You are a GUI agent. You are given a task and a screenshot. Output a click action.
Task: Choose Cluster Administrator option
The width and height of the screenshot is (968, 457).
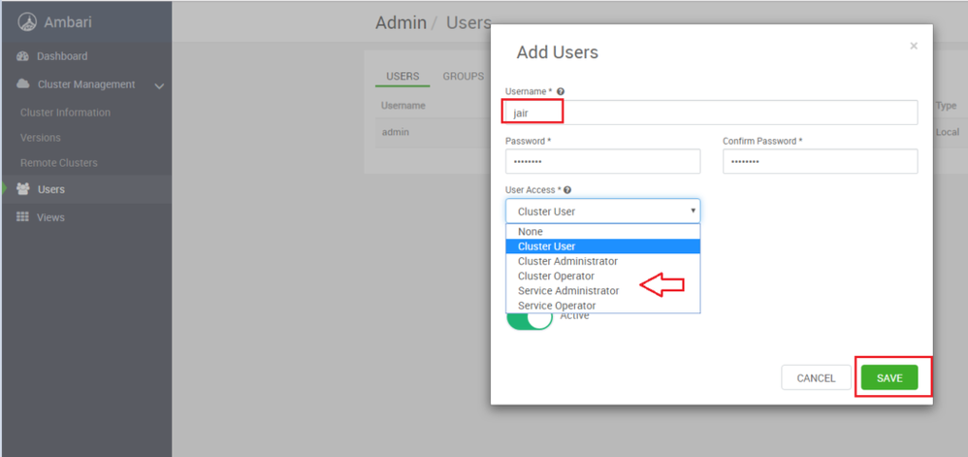pos(602,261)
